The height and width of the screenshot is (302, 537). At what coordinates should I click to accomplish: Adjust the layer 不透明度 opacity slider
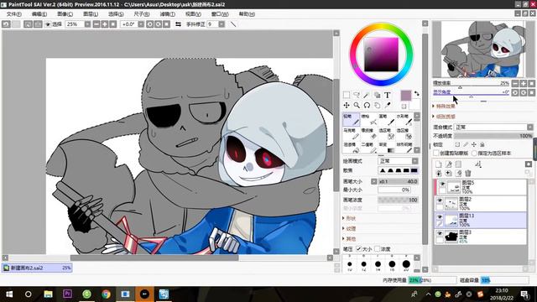493,136
